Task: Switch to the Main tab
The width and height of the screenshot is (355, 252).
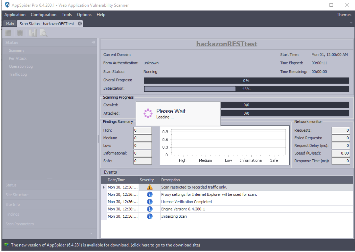Action: 10,24
